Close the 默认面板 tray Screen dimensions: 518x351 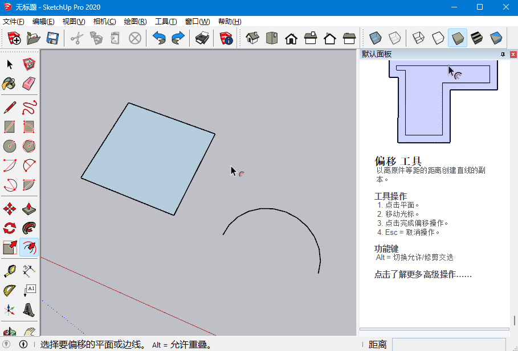click(512, 54)
